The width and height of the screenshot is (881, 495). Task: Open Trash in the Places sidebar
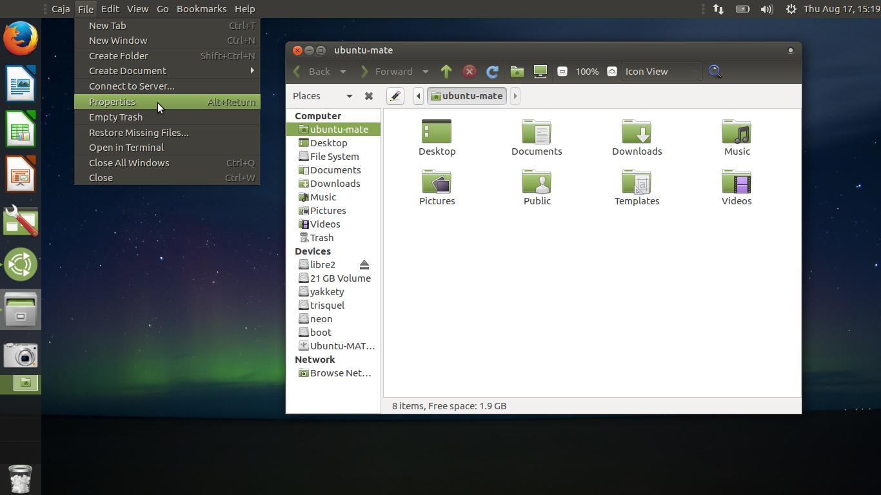tap(333, 238)
